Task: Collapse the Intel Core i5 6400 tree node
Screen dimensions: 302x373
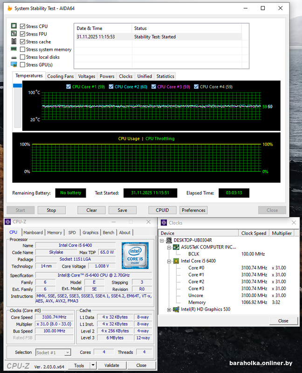Action: (x=169, y=261)
